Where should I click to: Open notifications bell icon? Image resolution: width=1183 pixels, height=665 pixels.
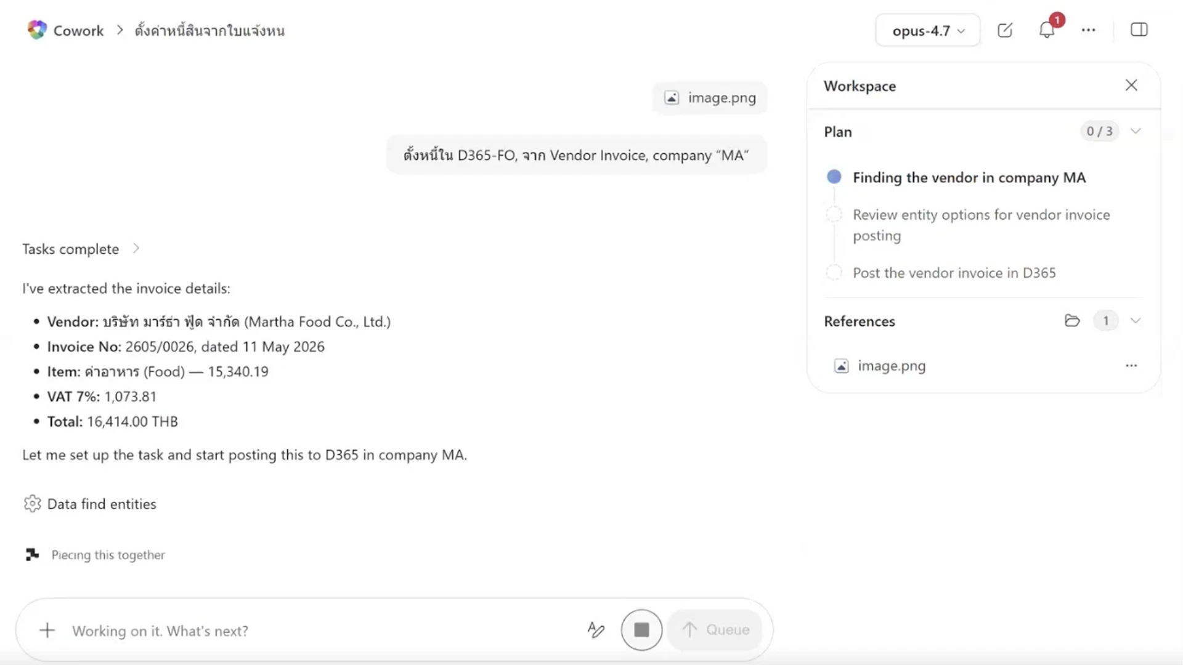pos(1047,30)
